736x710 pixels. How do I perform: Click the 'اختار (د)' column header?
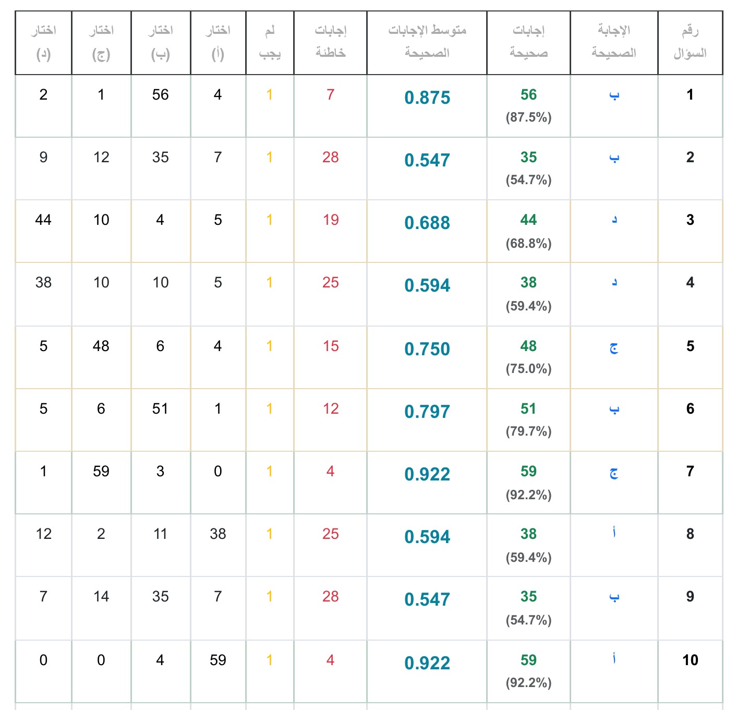pyautogui.click(x=43, y=42)
